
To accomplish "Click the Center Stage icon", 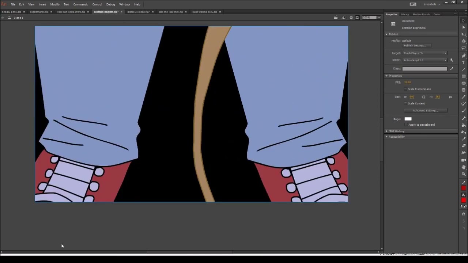I will pos(351,18).
